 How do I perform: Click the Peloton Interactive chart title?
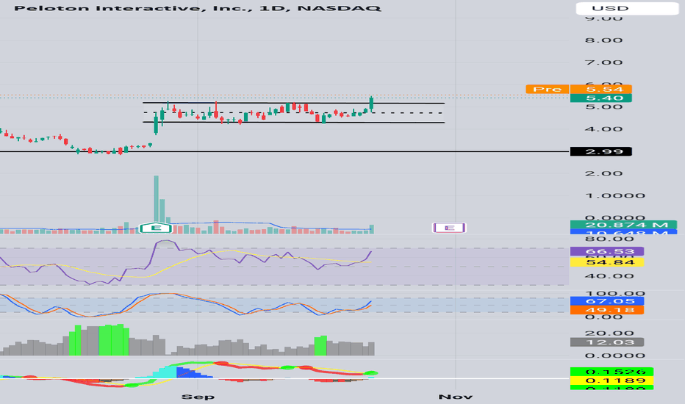pos(198,8)
